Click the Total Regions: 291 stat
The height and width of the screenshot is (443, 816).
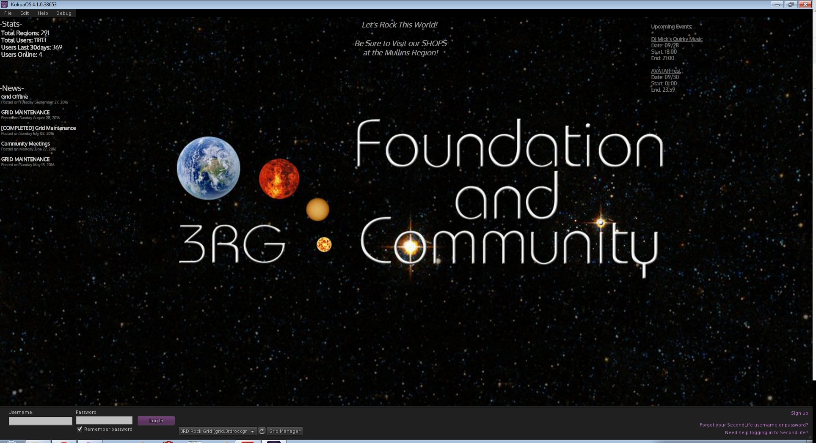tap(25, 33)
